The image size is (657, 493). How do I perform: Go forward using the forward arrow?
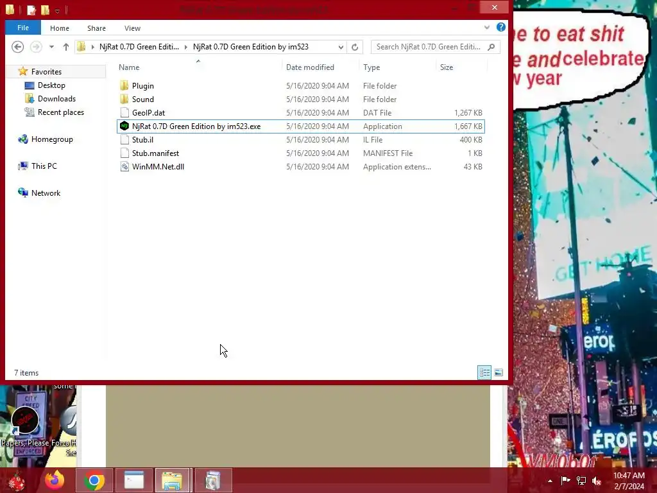click(36, 46)
